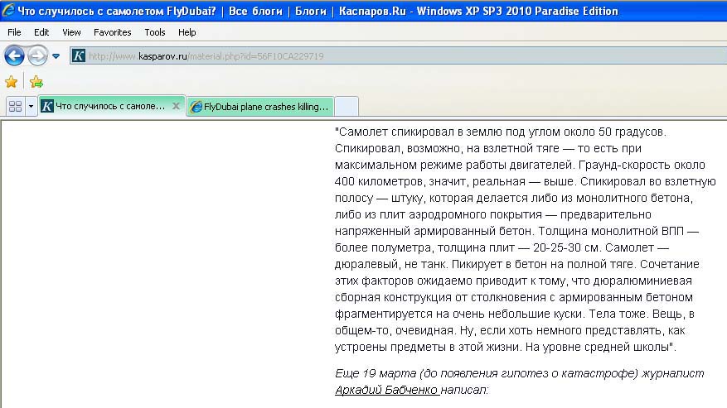Image resolution: width=727 pixels, height=408 pixels.
Task: Click the Internet Explorer icon in title bar
Action: point(8,10)
